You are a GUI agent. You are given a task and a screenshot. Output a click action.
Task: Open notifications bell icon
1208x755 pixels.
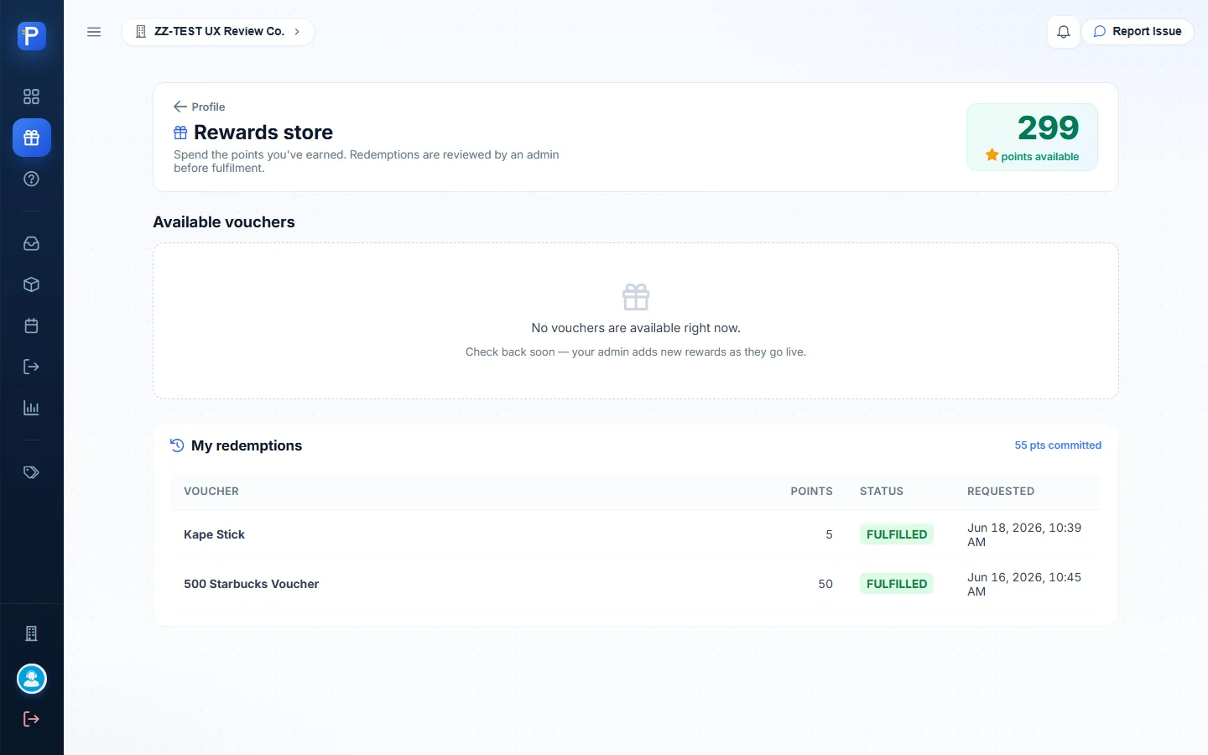(1063, 32)
